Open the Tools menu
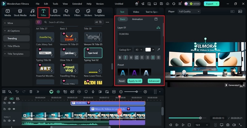 click(55, 4)
